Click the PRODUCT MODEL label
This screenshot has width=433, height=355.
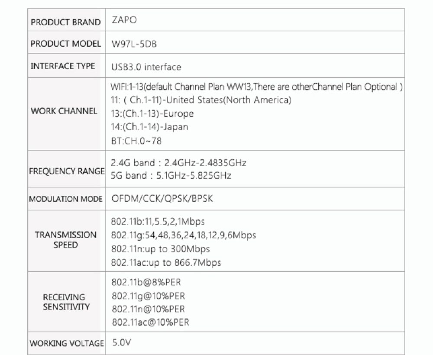[66, 44]
